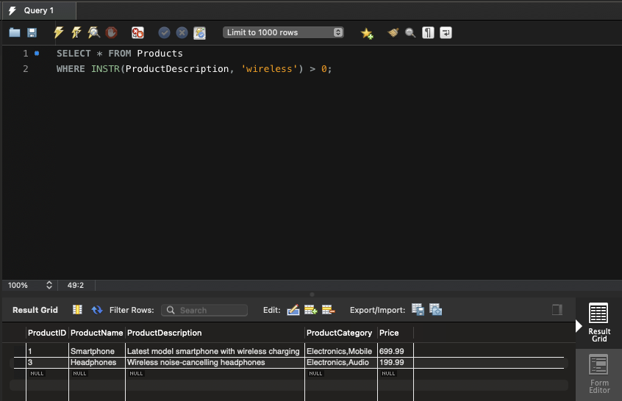Switch to the Form Editor view
The image size is (622, 401).
599,375
